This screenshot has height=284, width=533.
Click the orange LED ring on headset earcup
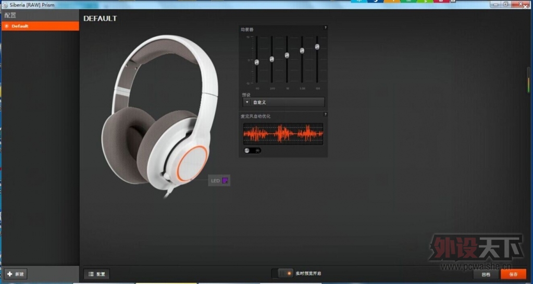(192, 164)
